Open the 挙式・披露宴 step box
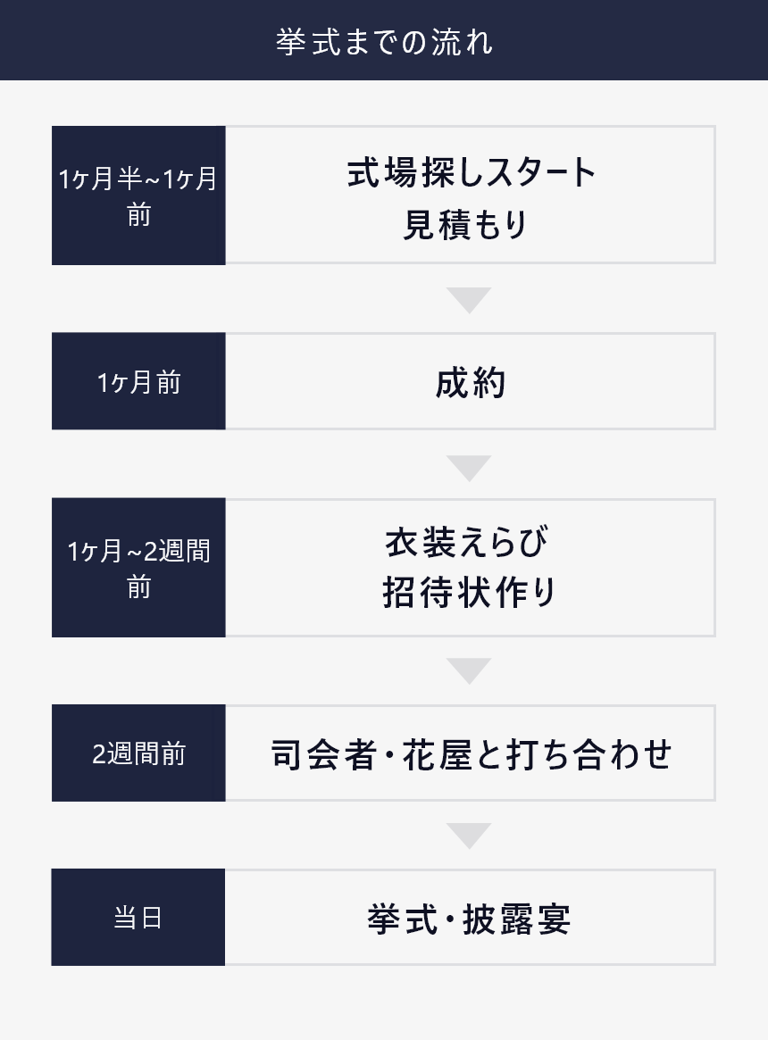Screen dimensions: 768x1040 click(470, 918)
